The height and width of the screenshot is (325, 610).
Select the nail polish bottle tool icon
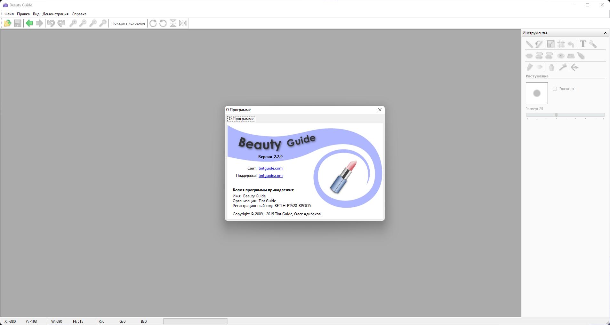tap(551, 67)
